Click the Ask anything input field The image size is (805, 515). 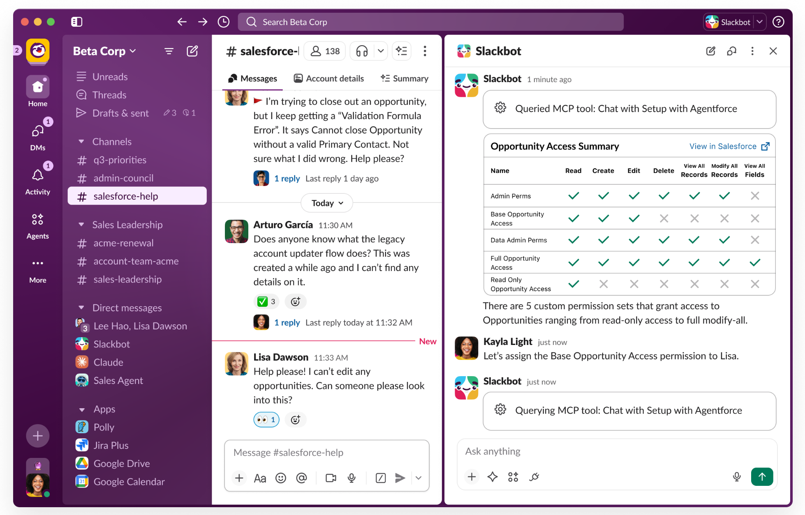tap(576, 451)
